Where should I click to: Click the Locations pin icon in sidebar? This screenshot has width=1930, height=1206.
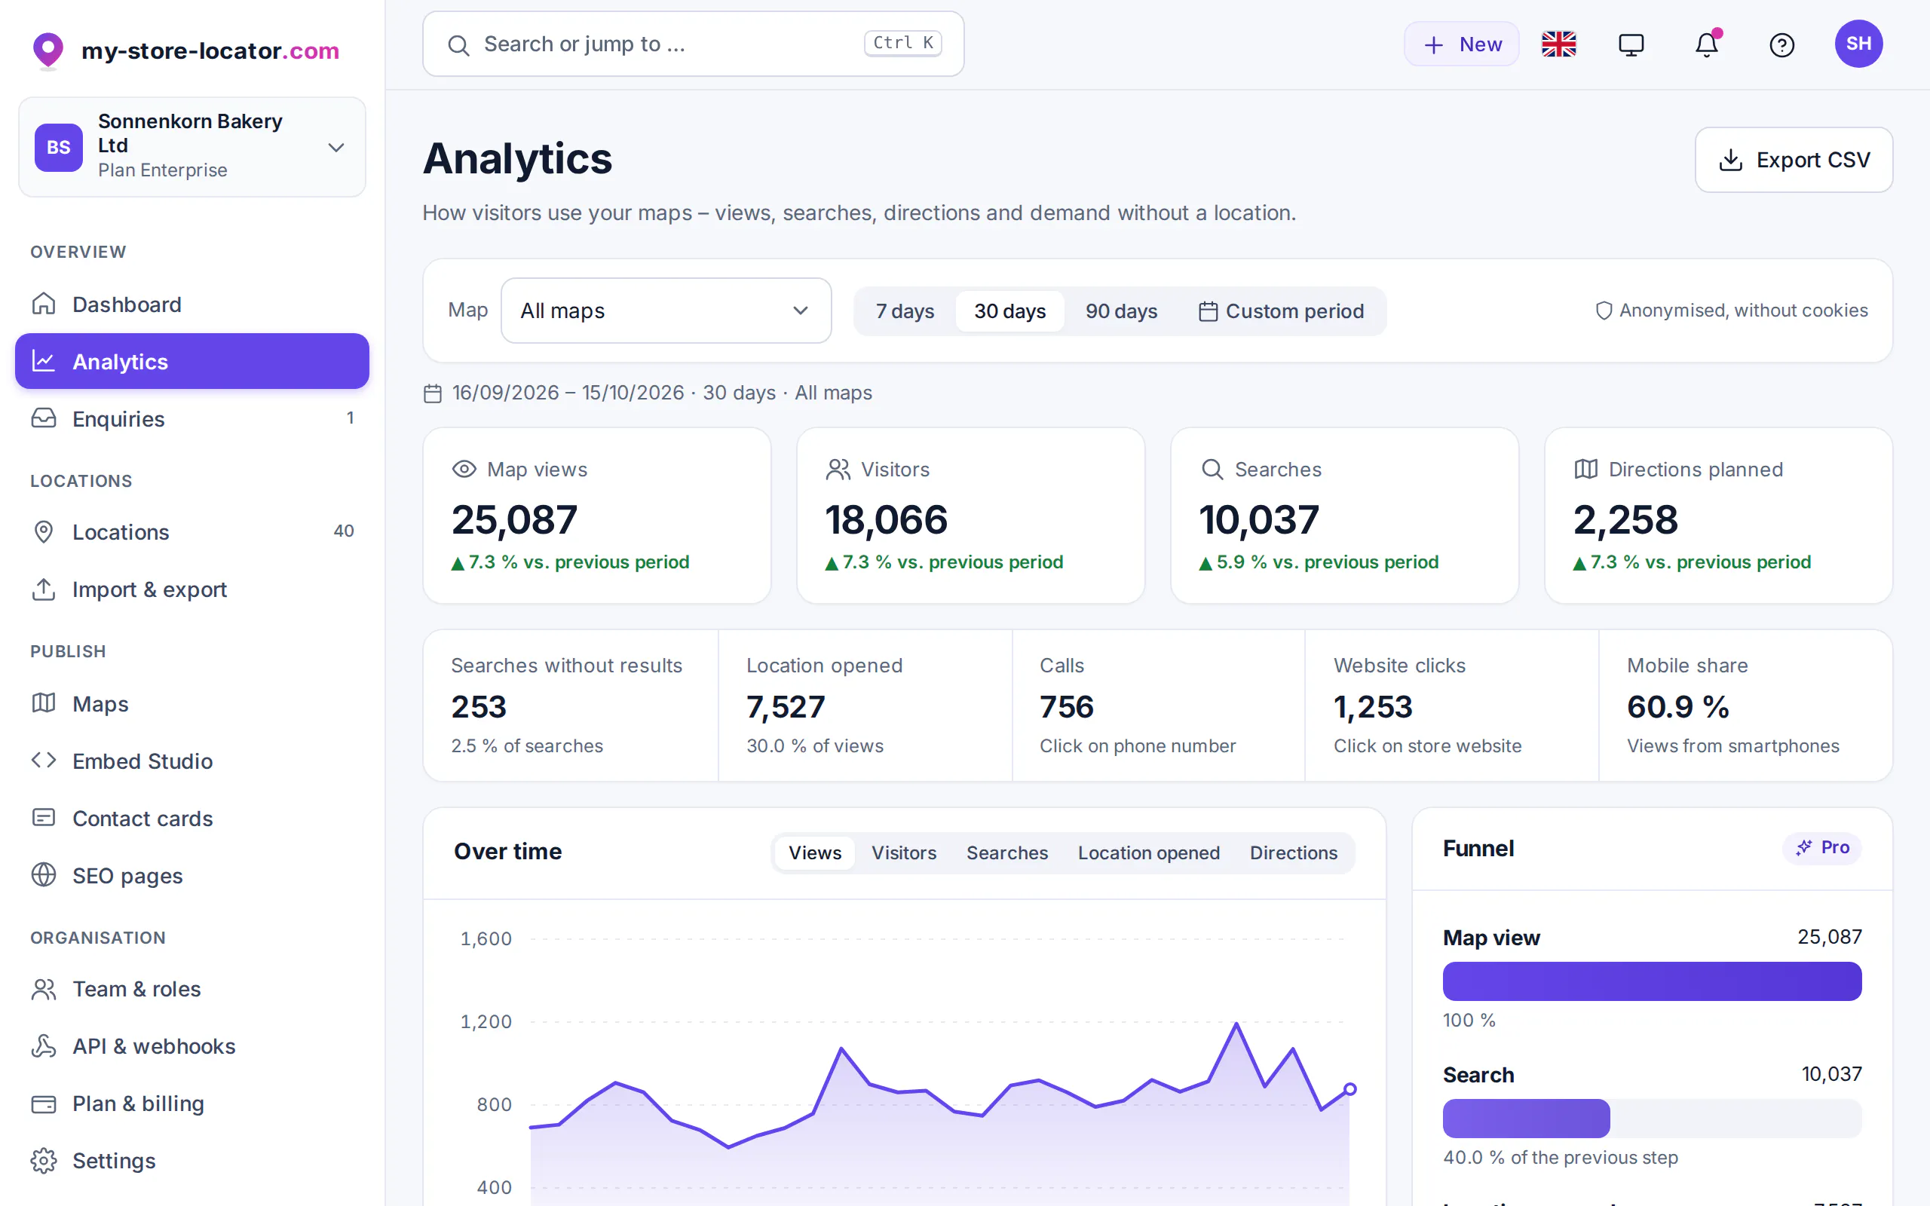[44, 531]
